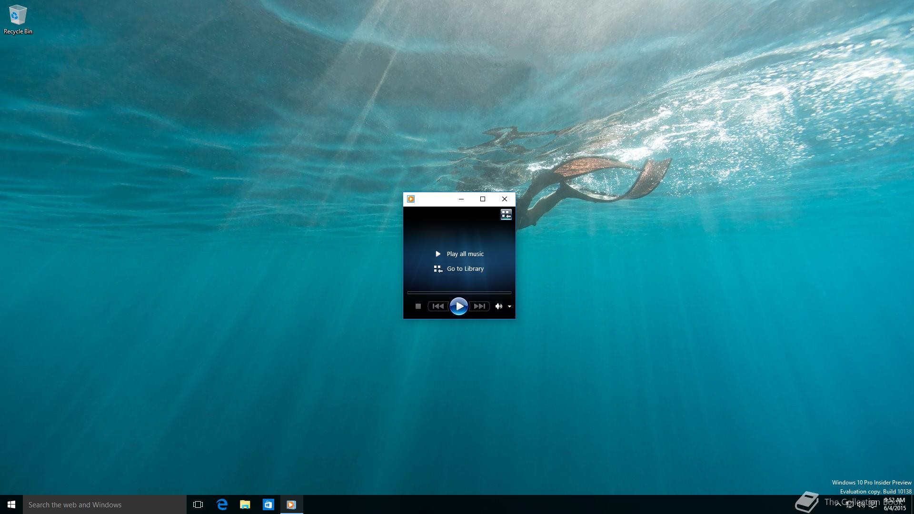Open Task View from the taskbar
914x514 pixels.
pos(198,504)
